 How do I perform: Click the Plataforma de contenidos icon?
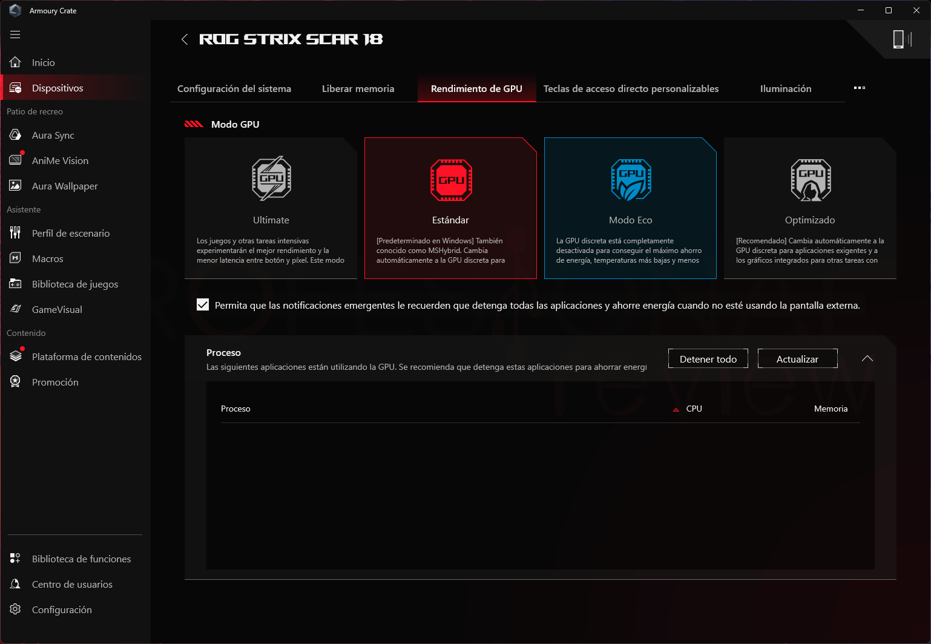16,356
